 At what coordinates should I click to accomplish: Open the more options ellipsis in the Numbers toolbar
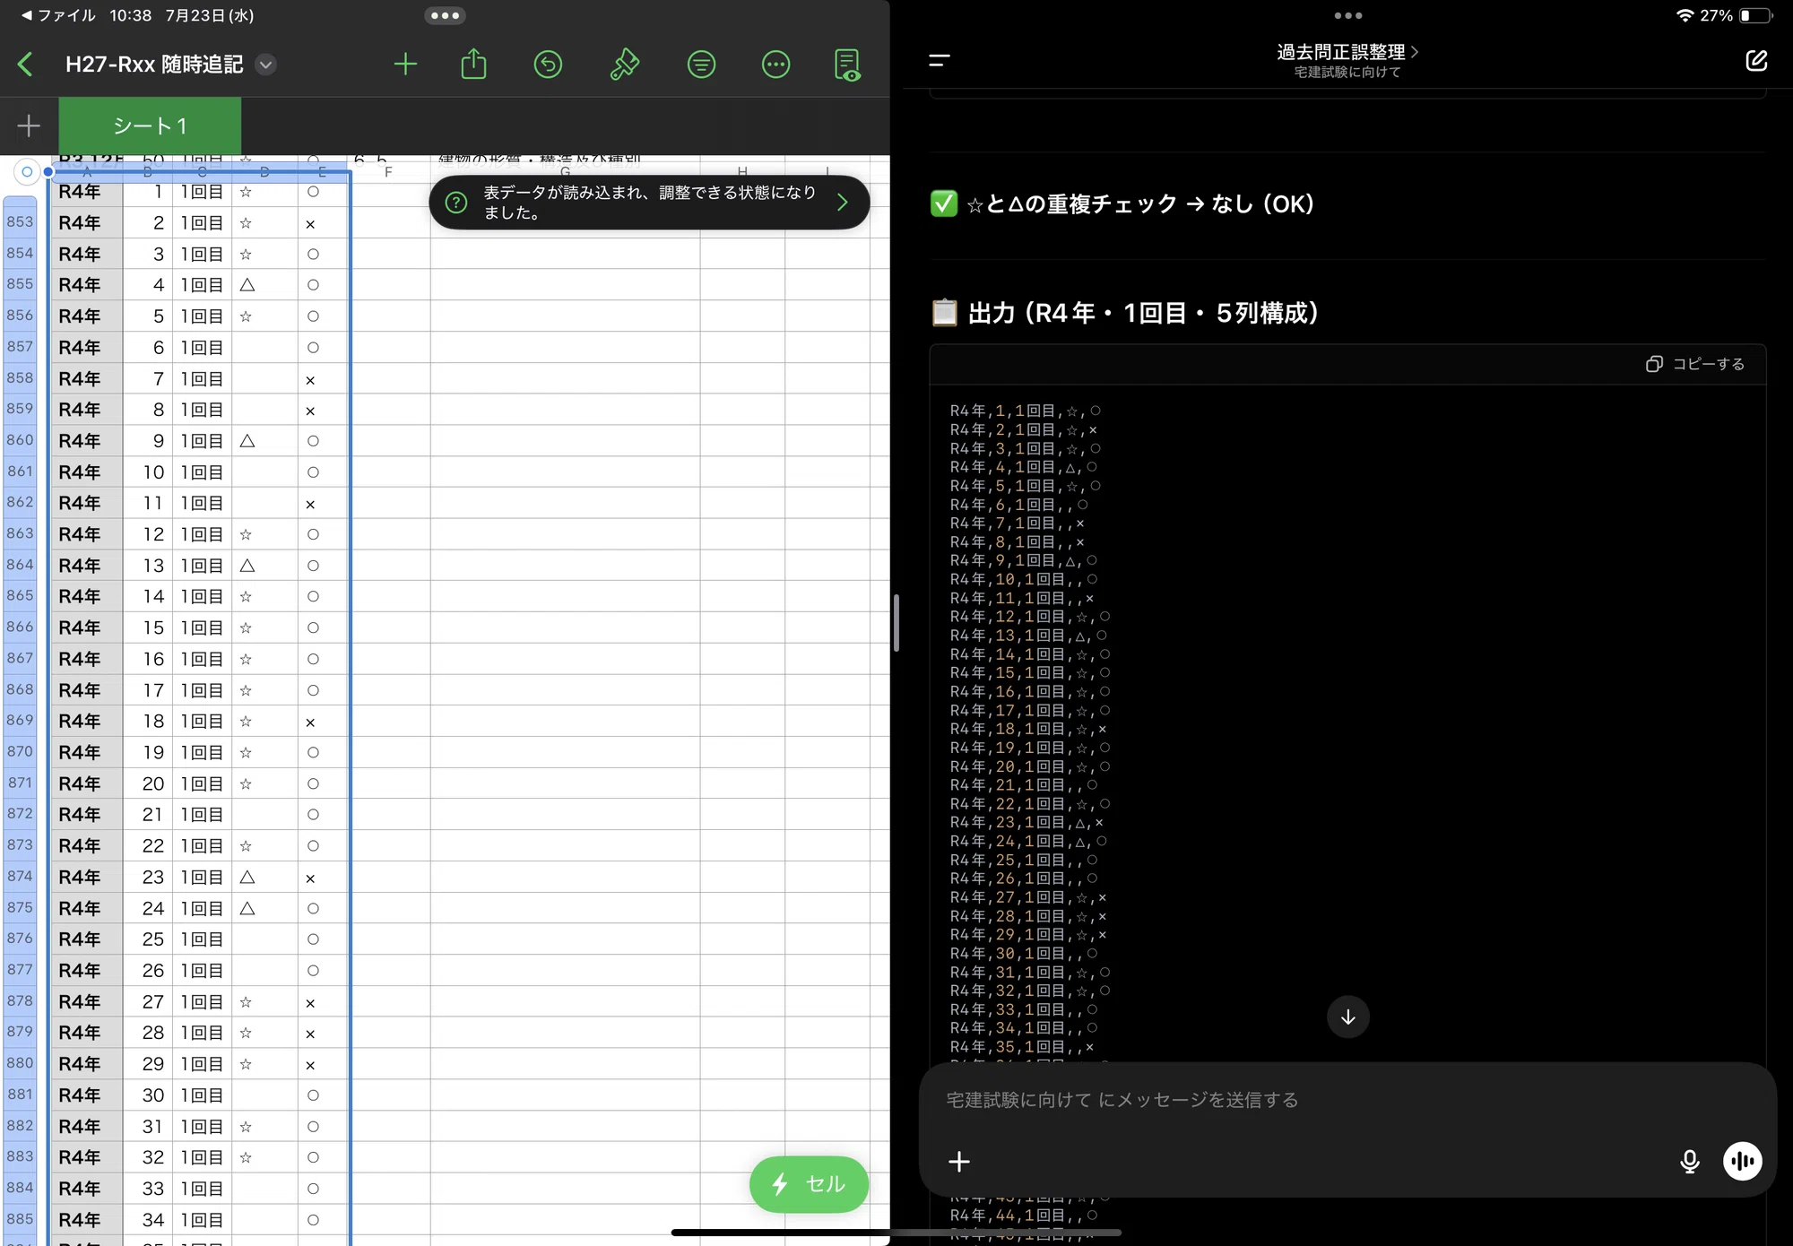pos(775,65)
